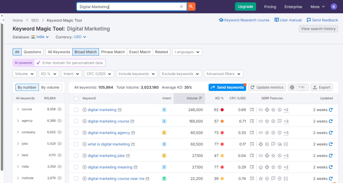The width and height of the screenshot is (343, 183).
Task: Open Include keywords dropdown
Action: click(x=137, y=74)
